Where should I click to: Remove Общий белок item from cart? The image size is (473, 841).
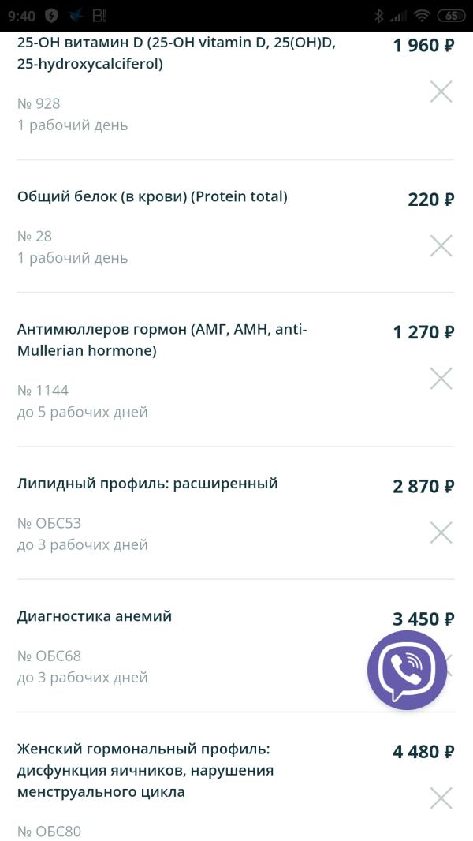click(441, 246)
